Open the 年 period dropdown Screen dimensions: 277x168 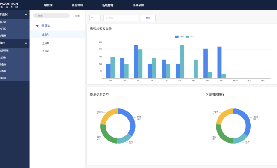coord(95,18)
